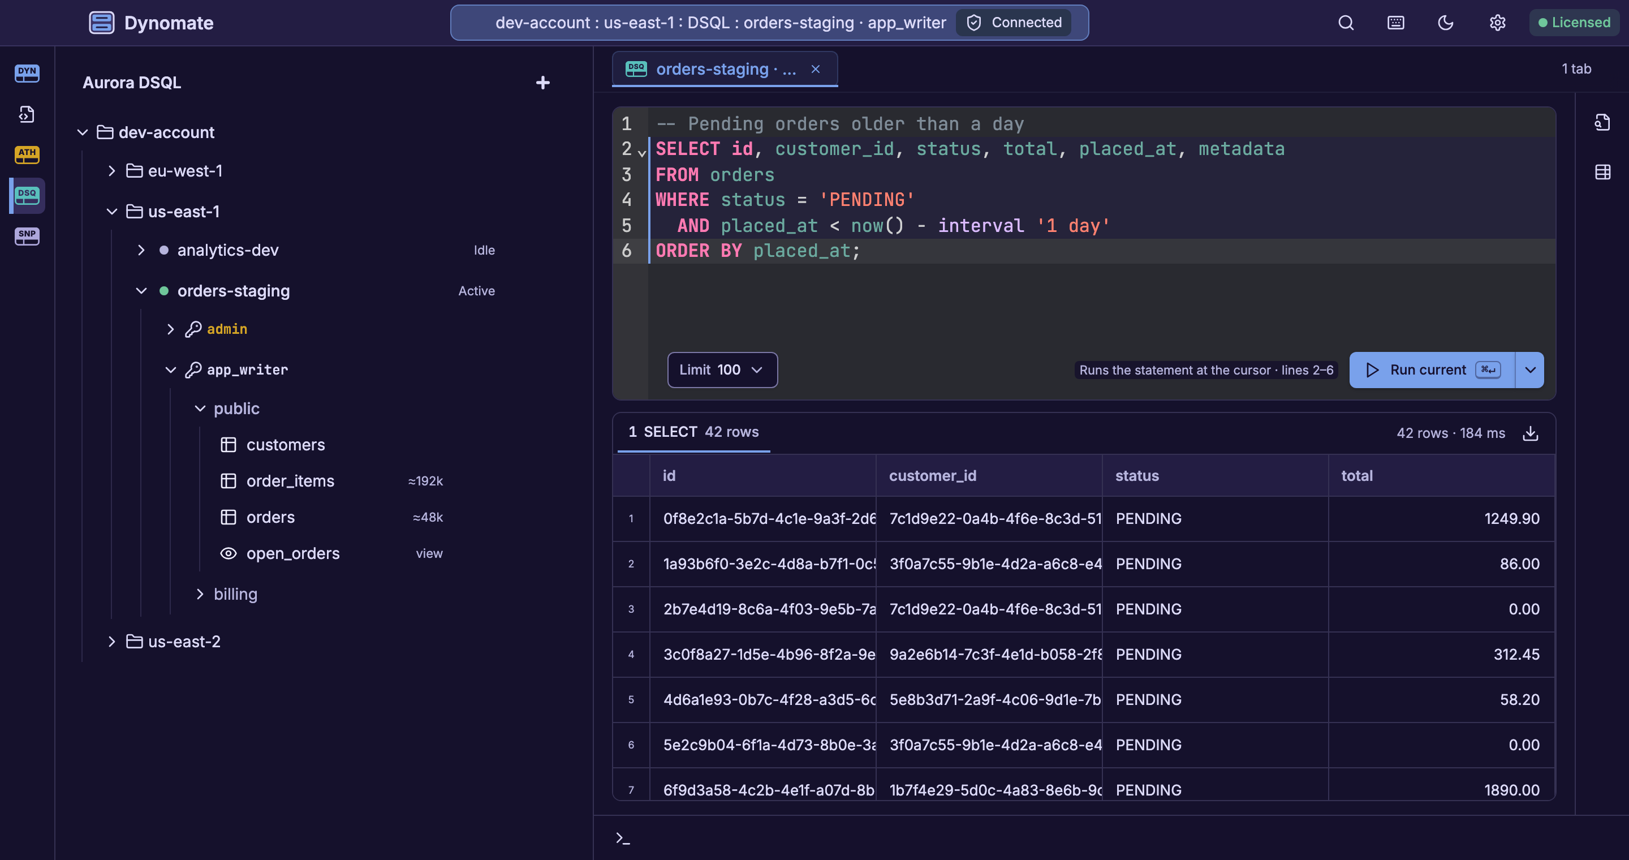Open the Limit 100 dropdown
The image size is (1629, 860).
pos(722,370)
